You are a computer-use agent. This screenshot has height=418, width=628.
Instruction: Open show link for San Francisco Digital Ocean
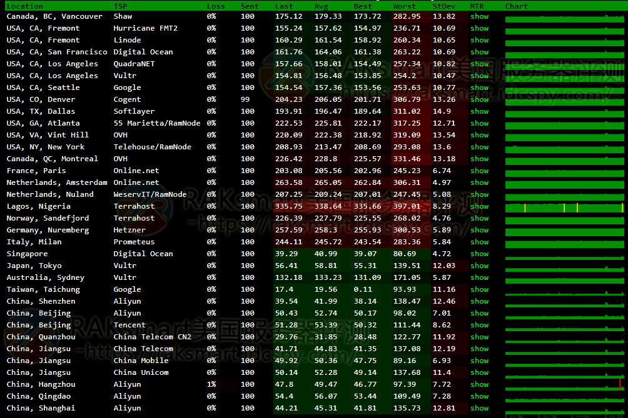point(479,52)
